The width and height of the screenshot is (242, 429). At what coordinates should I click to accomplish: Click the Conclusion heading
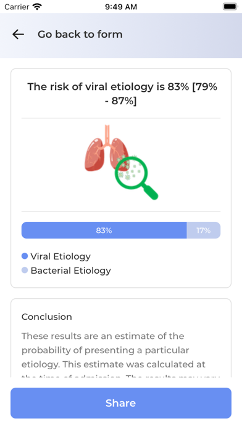click(46, 317)
